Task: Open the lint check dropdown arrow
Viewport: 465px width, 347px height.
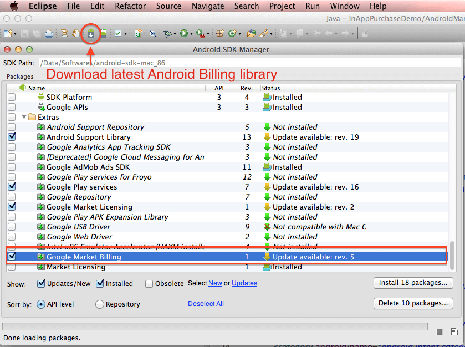Action: 125,34
